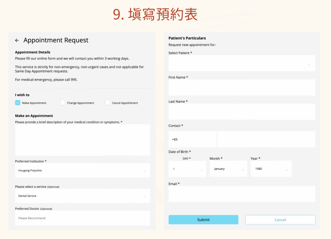
Task: Click the Last Name input field
Action: [x=242, y=112]
